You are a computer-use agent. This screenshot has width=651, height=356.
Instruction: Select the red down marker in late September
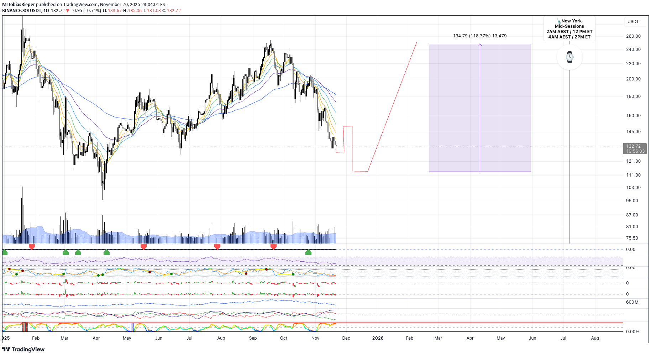273,246
